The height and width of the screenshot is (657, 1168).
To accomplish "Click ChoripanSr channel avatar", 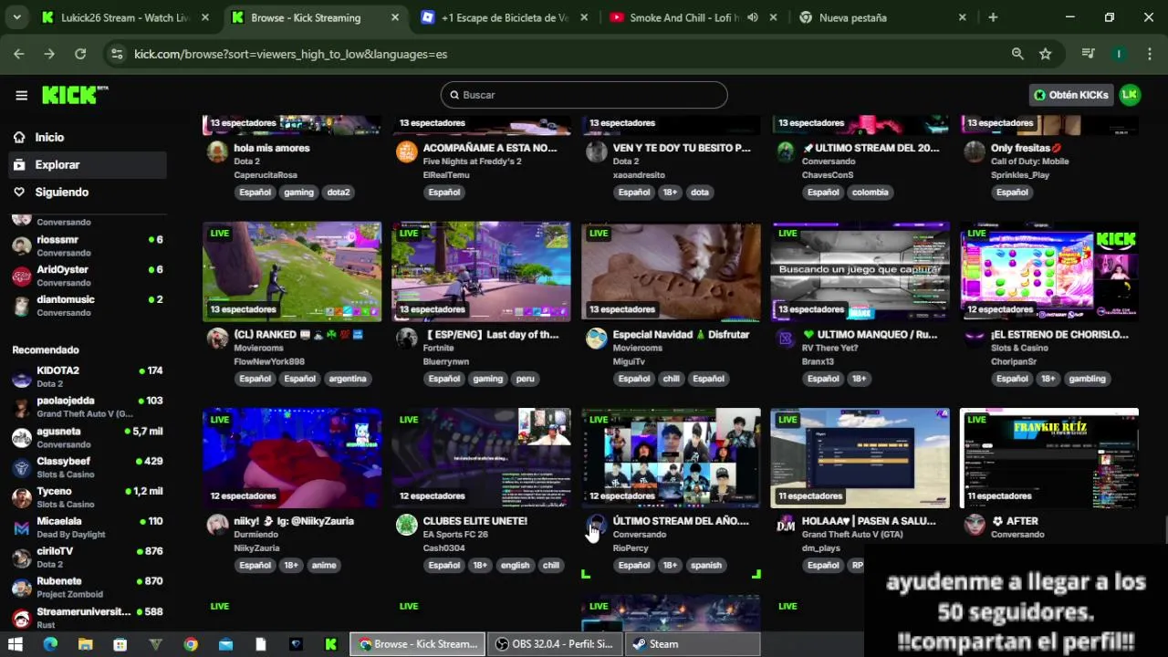I will tap(975, 339).
